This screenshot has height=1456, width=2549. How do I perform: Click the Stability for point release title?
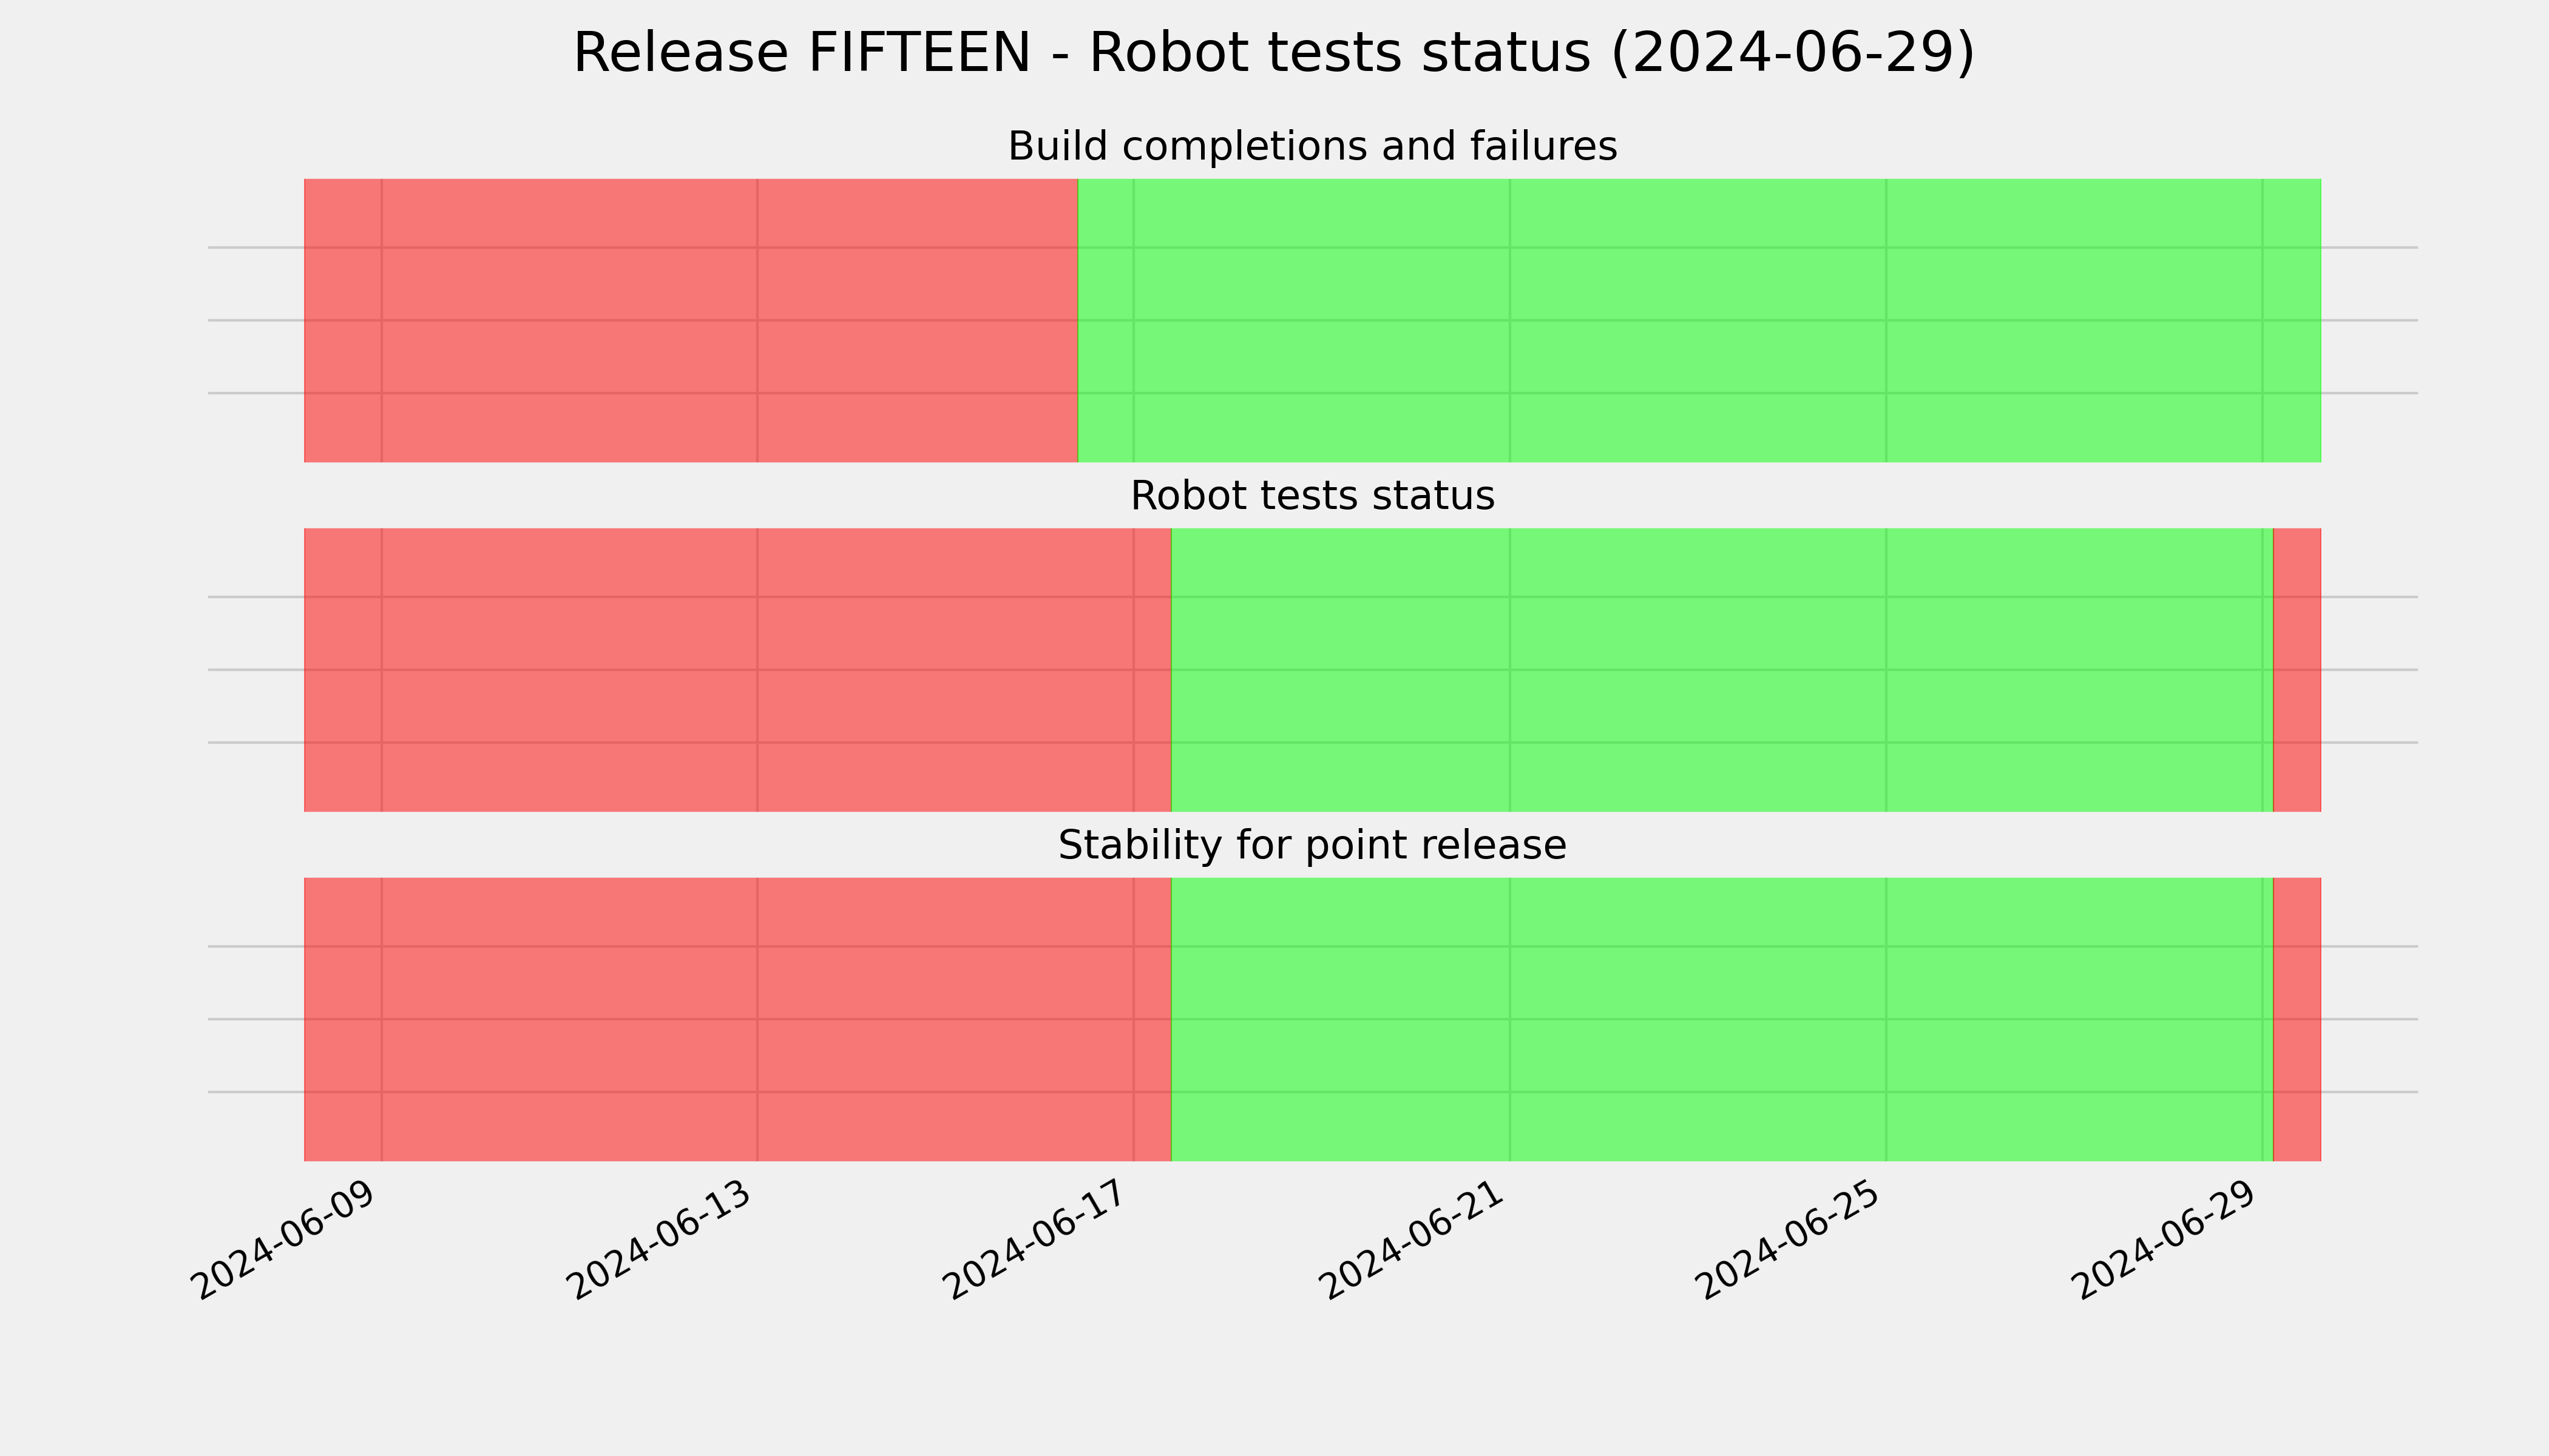tap(1312, 846)
